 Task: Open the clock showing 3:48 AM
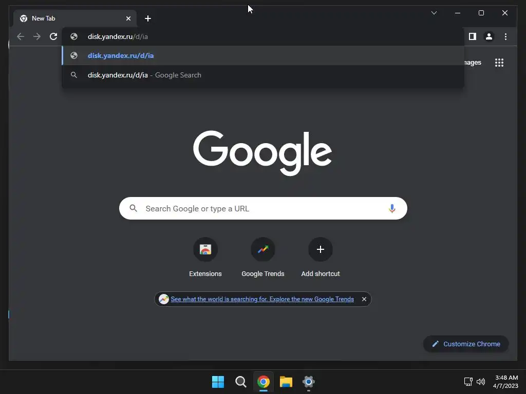pyautogui.click(x=505, y=382)
